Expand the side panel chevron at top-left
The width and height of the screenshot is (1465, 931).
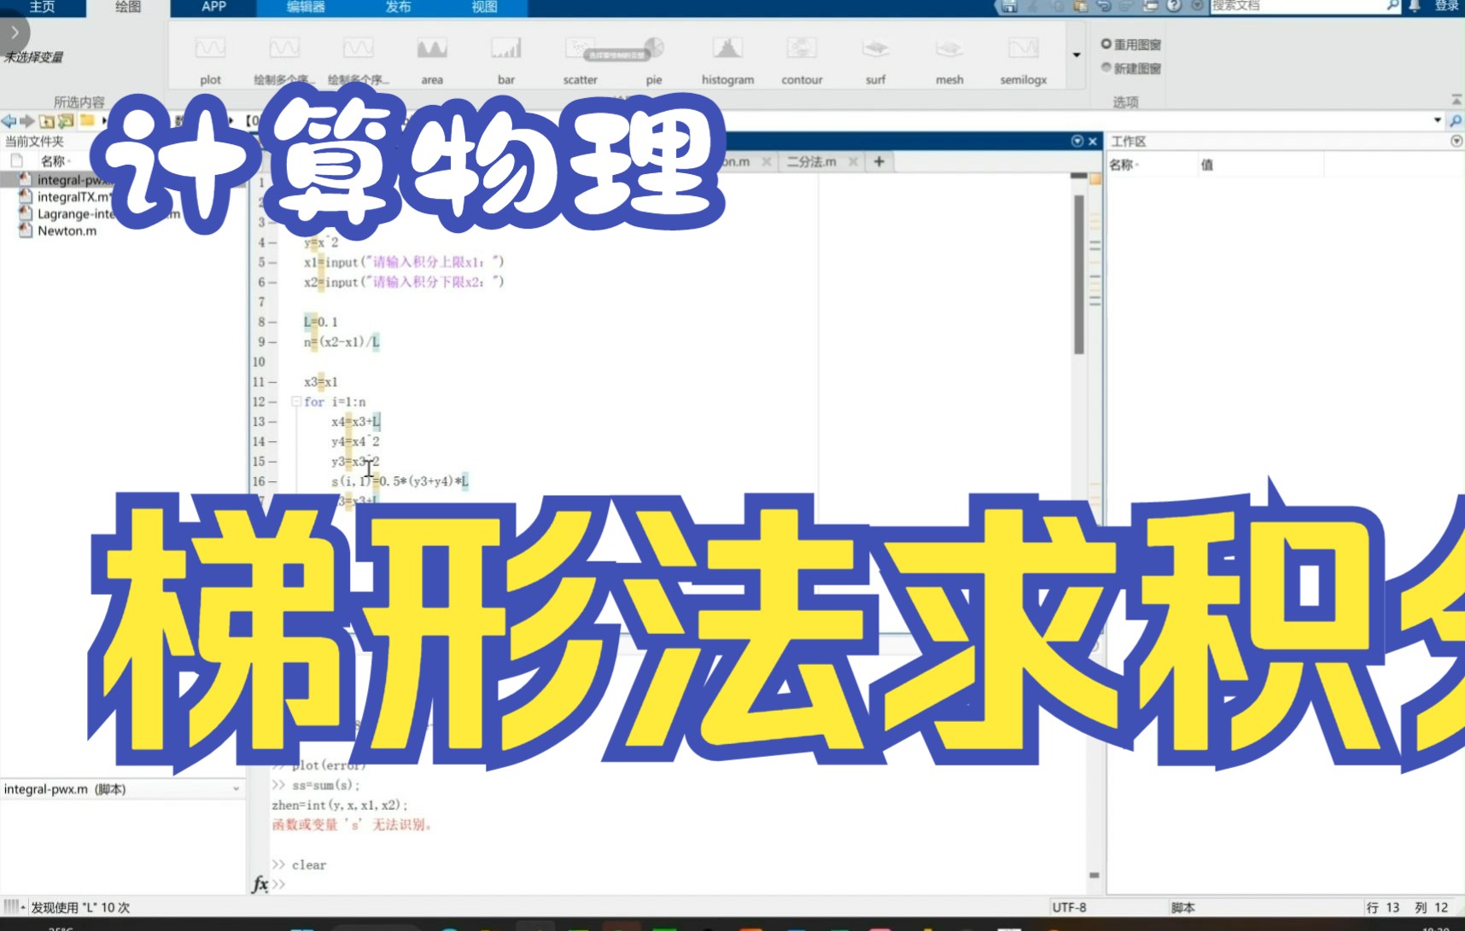[15, 32]
